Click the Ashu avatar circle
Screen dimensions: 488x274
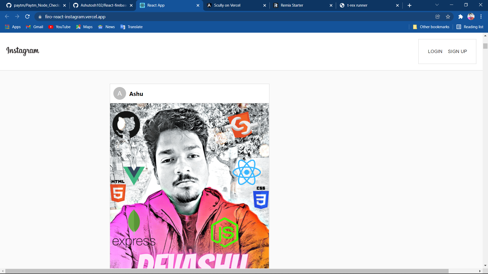tap(120, 94)
